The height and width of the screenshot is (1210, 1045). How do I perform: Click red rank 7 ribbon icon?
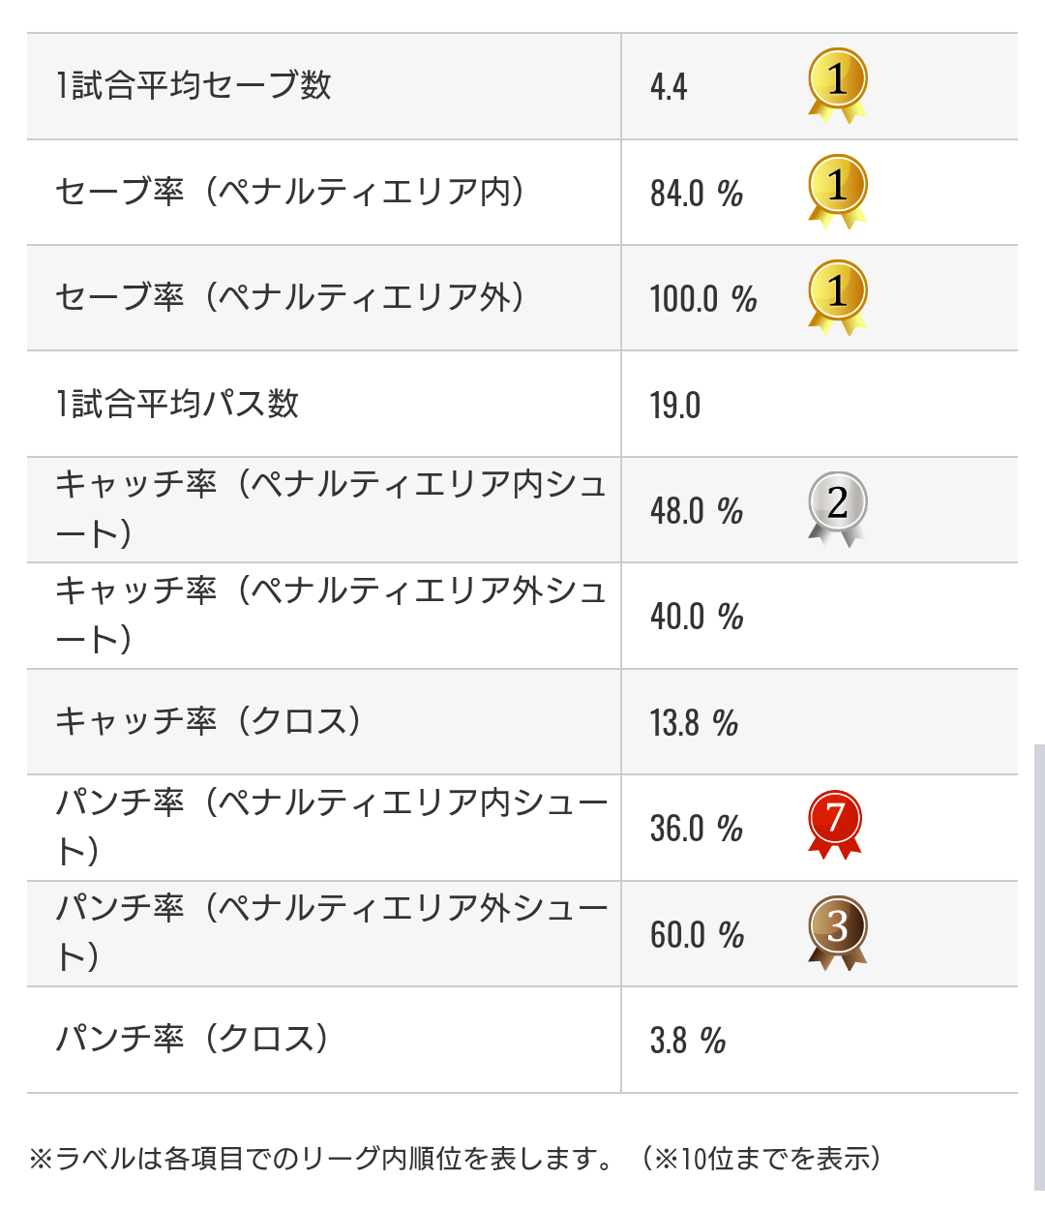(835, 826)
